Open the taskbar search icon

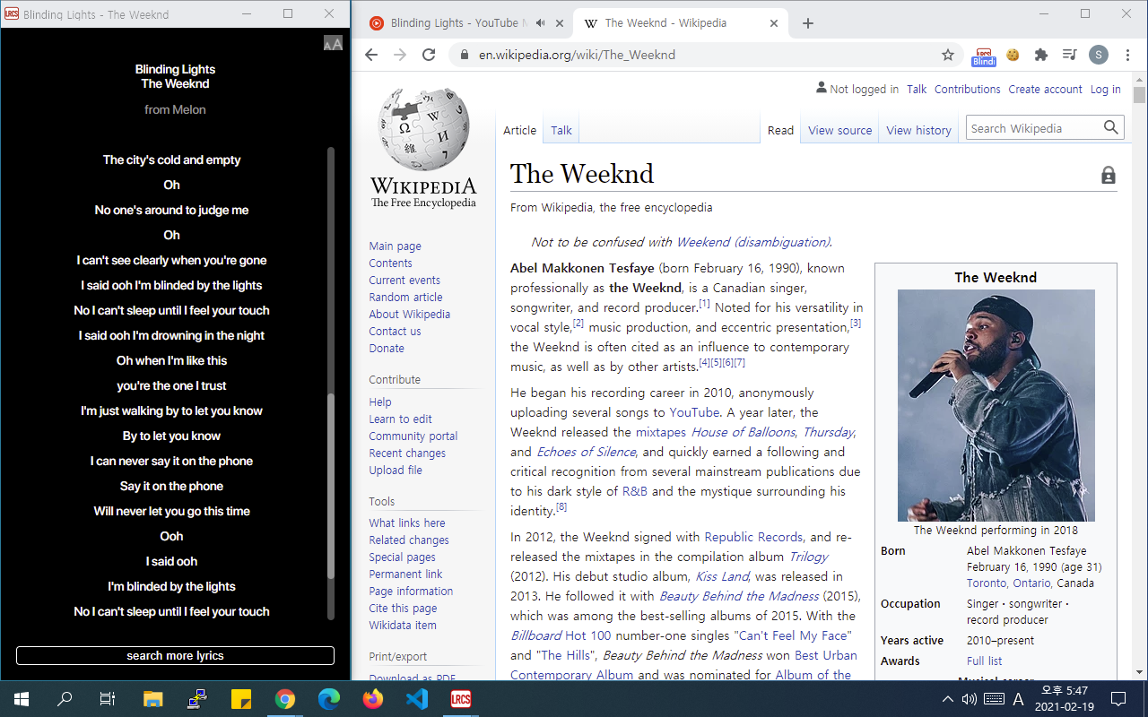(65, 699)
